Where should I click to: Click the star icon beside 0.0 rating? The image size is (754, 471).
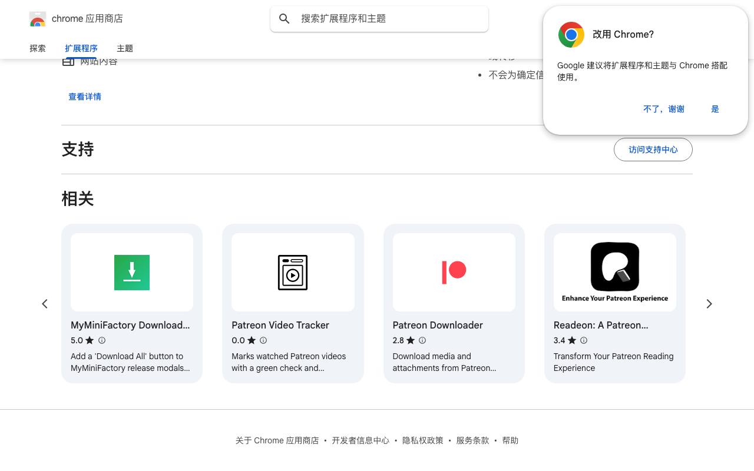point(252,340)
